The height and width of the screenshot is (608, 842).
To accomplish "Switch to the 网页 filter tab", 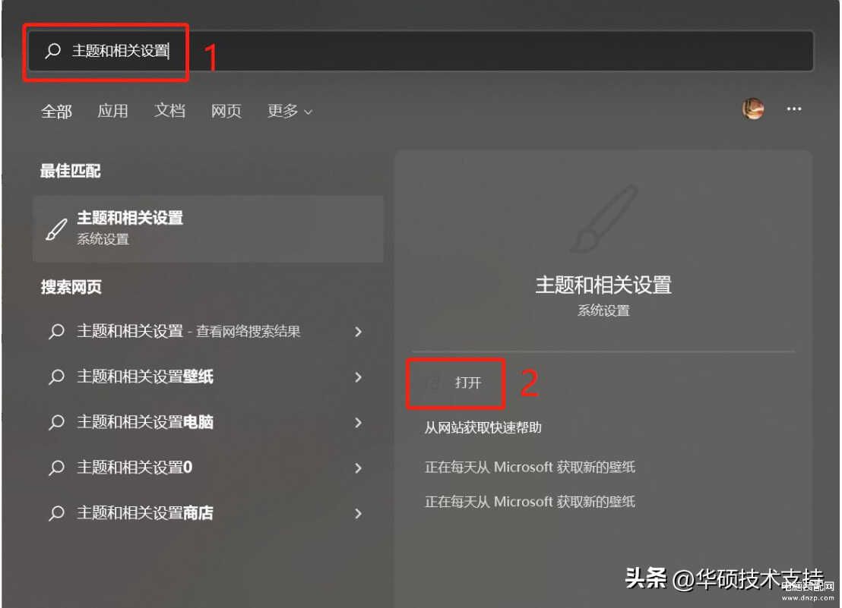I will click(x=226, y=111).
